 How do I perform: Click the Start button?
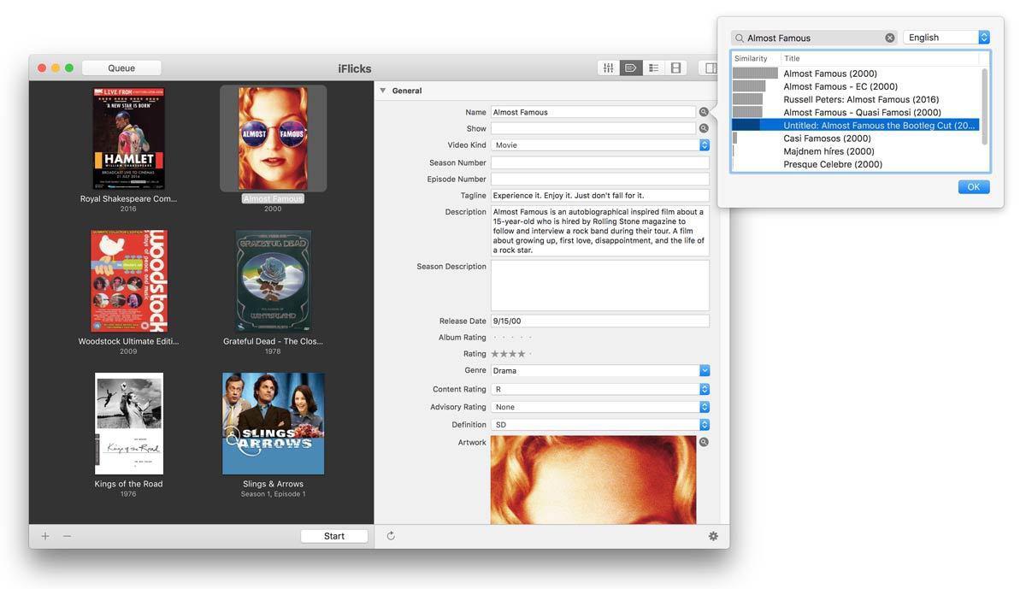click(x=334, y=536)
